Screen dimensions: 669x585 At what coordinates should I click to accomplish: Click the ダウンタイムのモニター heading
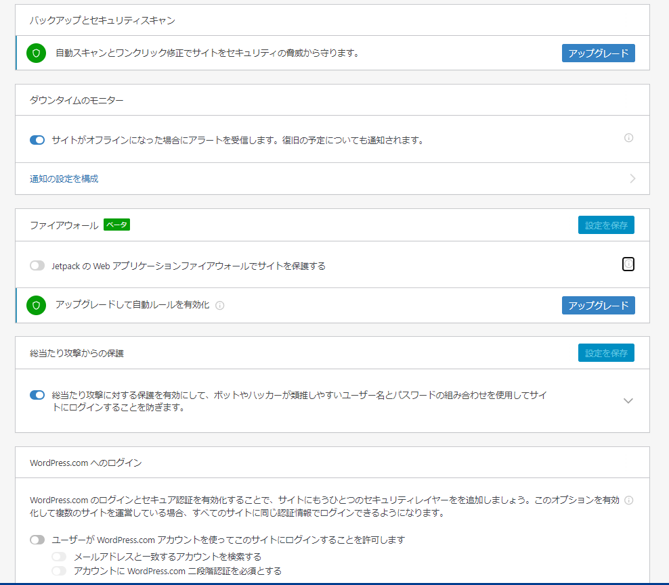coord(77,100)
